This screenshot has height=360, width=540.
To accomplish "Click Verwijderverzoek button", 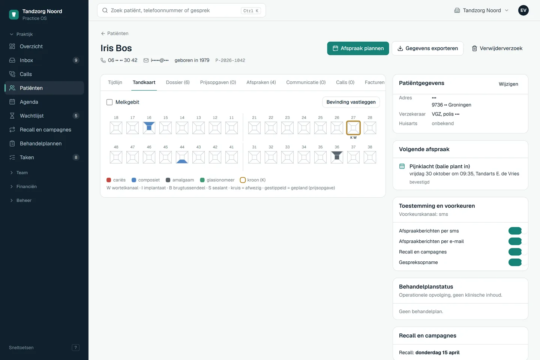I will pyautogui.click(x=497, y=48).
